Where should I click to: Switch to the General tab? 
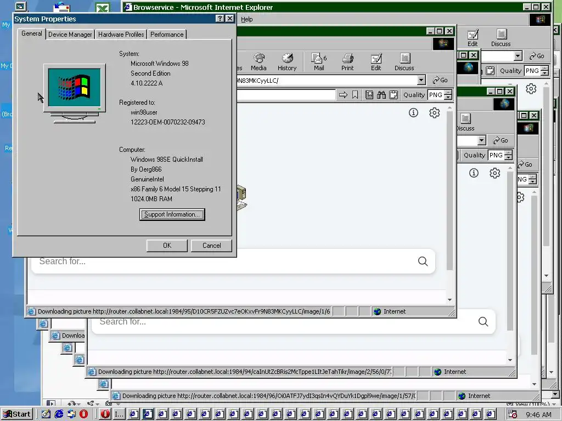(31, 33)
